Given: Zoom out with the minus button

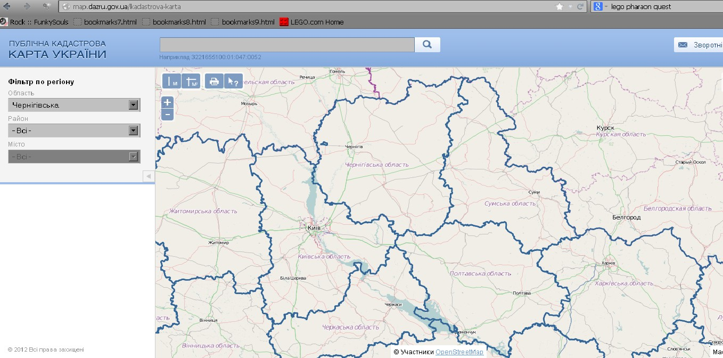Looking at the screenshot, I should point(167,115).
